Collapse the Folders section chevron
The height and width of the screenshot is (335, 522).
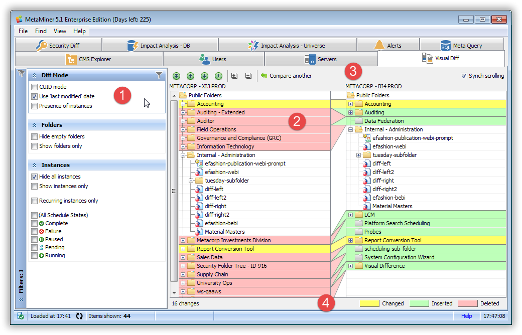[34, 125]
